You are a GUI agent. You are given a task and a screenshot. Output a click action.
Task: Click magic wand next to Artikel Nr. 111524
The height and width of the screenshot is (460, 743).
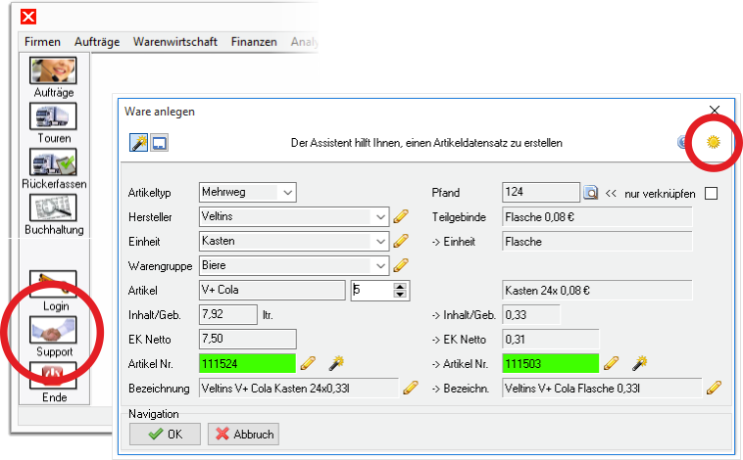tap(336, 363)
